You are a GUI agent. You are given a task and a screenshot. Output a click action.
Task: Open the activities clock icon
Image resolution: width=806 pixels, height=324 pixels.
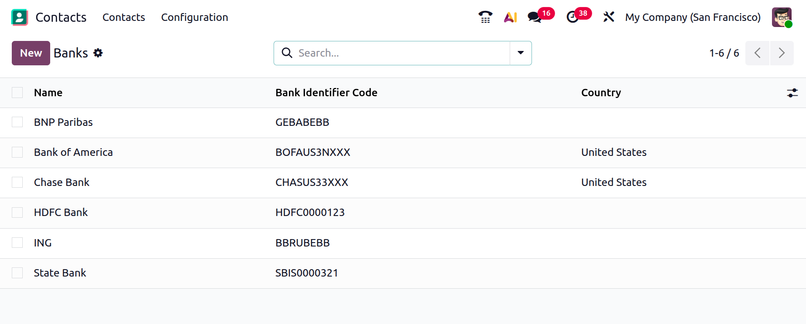point(573,17)
